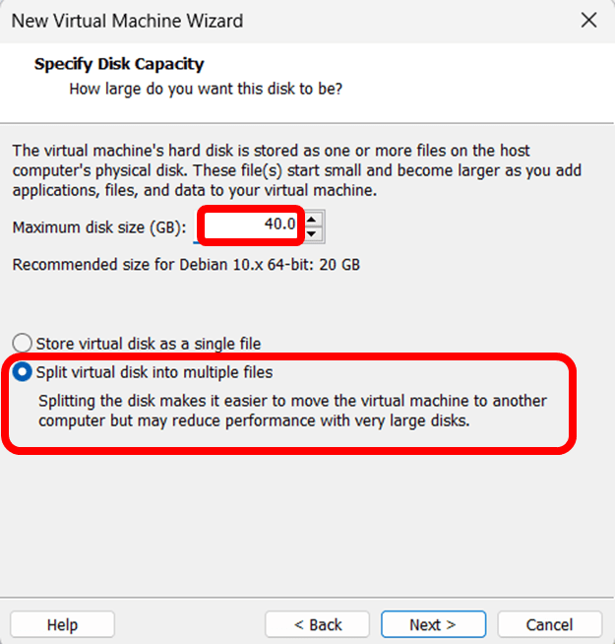This screenshot has width=615, height=644.
Task: Click the 'Store virtual disk as a single file' label
Action: click(x=148, y=344)
